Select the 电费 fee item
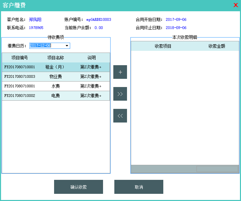This screenshot has height=201, width=241. tap(55, 96)
